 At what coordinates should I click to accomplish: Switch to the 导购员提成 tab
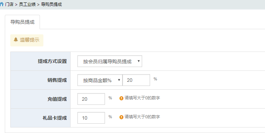coord(22,22)
